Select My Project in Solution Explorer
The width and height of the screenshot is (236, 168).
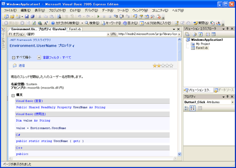pyautogui.click(x=202, y=44)
